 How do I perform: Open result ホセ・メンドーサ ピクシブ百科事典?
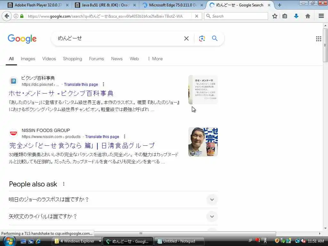[x=61, y=93]
